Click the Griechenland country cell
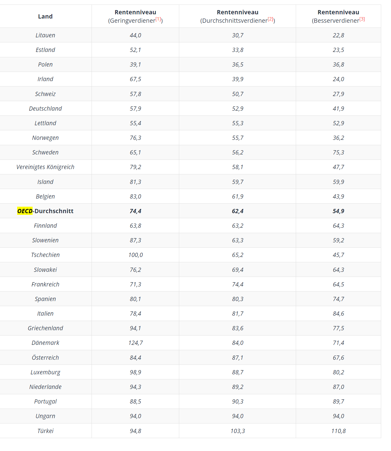This screenshot has width=391, height=451. (45, 328)
